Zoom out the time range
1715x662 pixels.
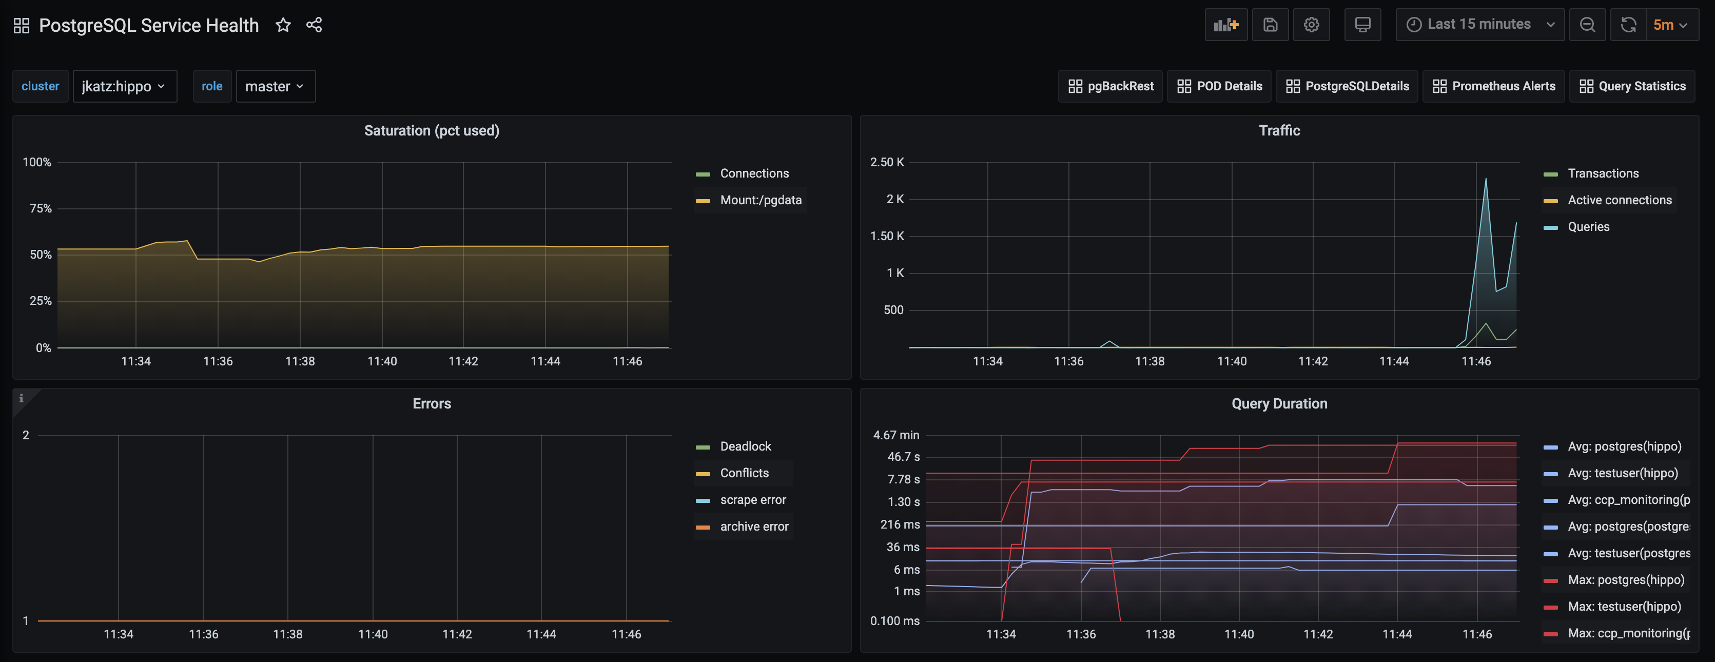point(1587,25)
